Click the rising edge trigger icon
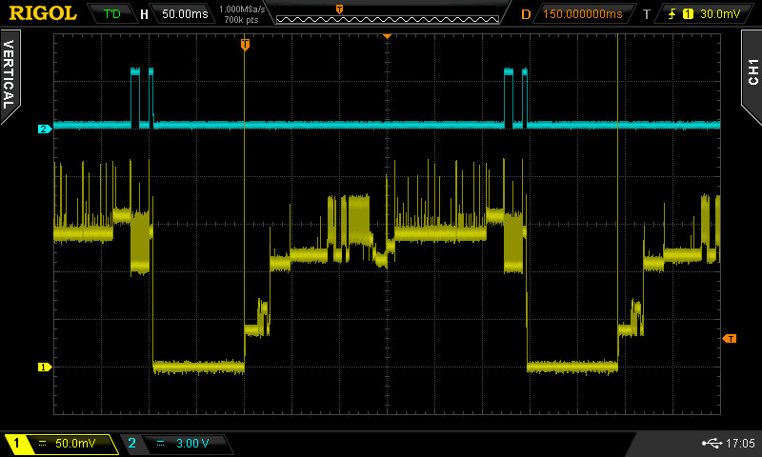Viewport: 762px width, 457px height. pyautogui.click(x=672, y=14)
